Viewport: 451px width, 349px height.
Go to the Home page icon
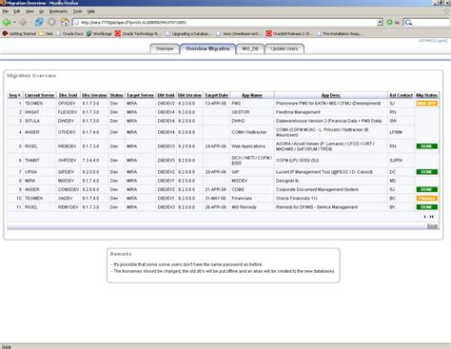(x=65, y=22)
